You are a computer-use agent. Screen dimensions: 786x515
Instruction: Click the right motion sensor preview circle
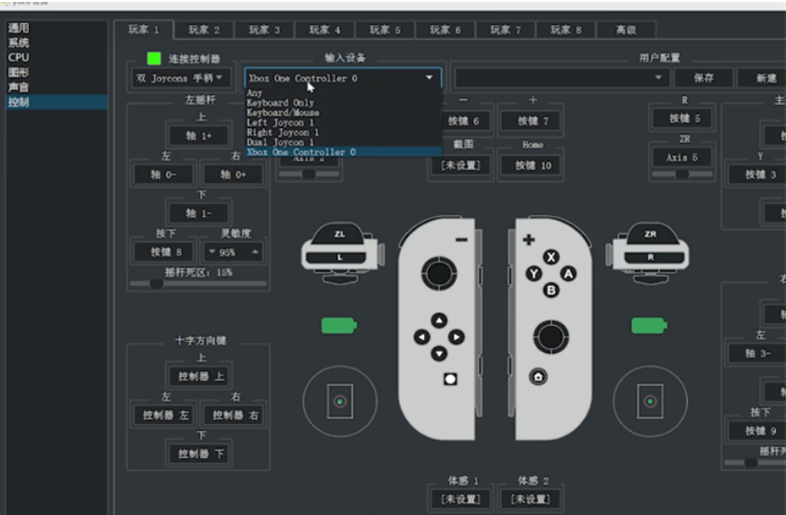coord(650,401)
